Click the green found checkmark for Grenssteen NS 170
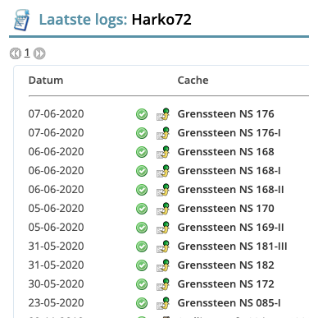 pyautogui.click(x=142, y=209)
